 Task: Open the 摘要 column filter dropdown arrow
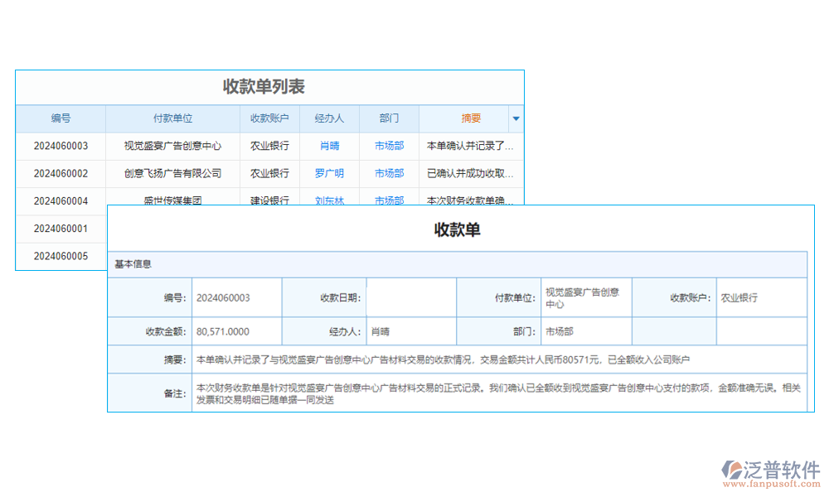point(516,118)
